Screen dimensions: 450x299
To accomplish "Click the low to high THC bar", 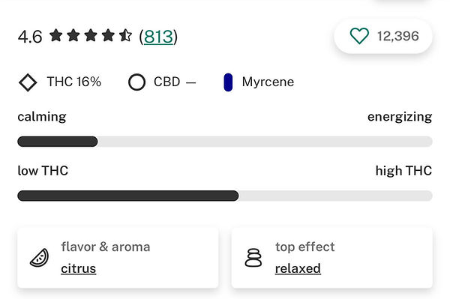I will click(x=225, y=196).
